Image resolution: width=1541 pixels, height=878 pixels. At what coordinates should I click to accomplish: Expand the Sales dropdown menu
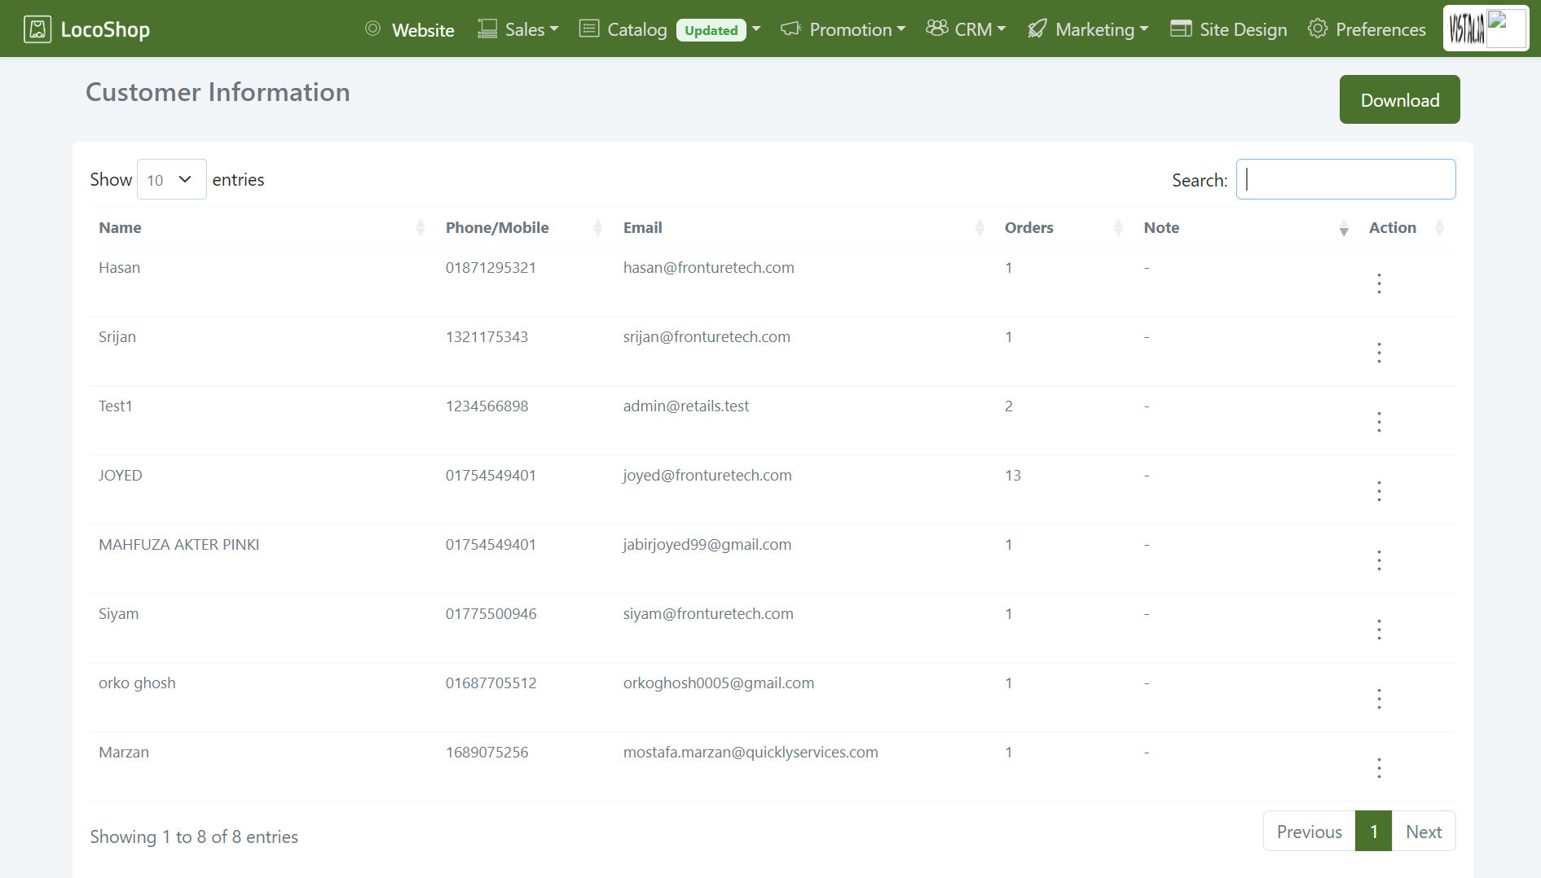pyautogui.click(x=518, y=29)
